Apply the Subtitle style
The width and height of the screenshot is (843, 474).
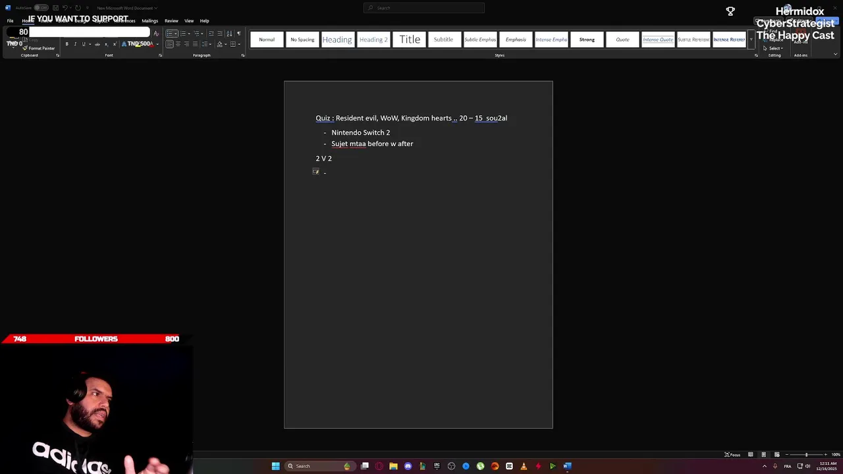pos(443,39)
